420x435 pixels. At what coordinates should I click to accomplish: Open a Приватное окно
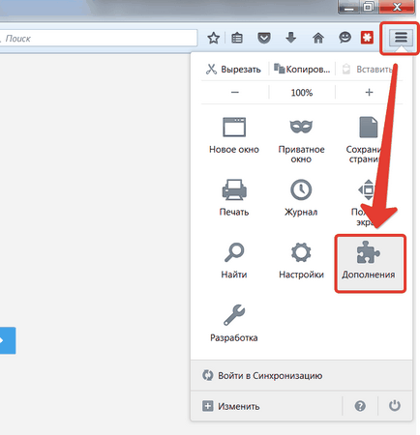tap(301, 140)
